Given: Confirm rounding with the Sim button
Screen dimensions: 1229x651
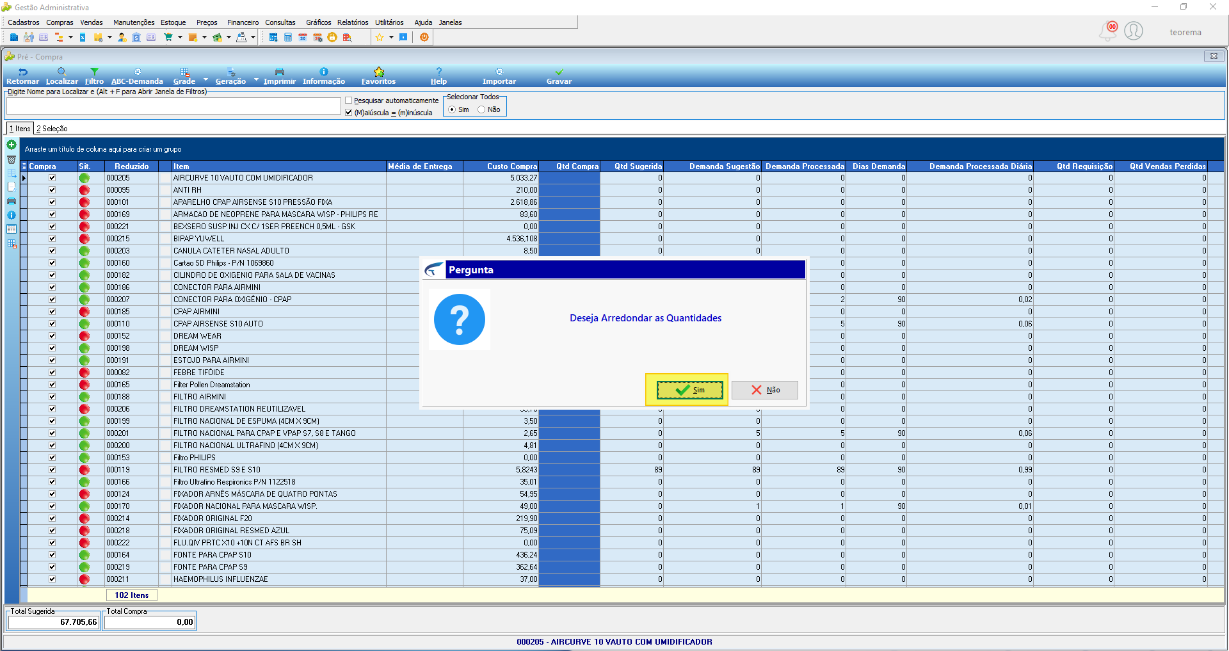Looking at the screenshot, I should point(689,390).
